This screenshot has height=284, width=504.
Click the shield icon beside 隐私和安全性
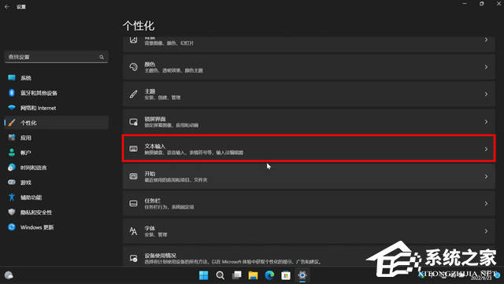click(12, 212)
